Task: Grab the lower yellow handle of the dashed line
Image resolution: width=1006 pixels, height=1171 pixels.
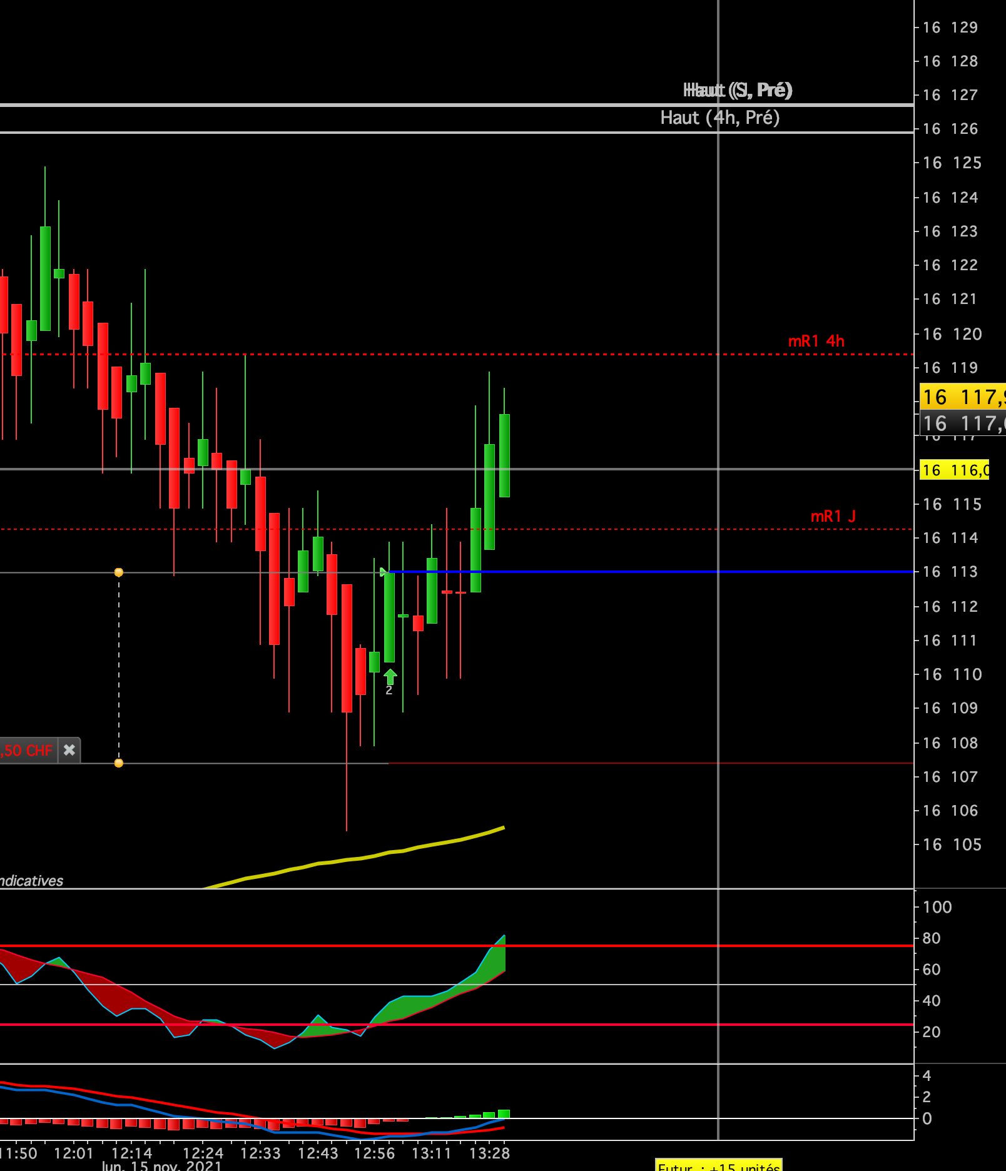Action: 119,763
